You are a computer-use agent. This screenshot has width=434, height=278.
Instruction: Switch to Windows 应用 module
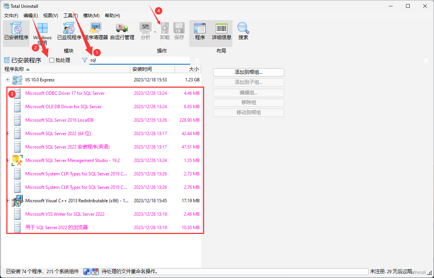(x=42, y=33)
